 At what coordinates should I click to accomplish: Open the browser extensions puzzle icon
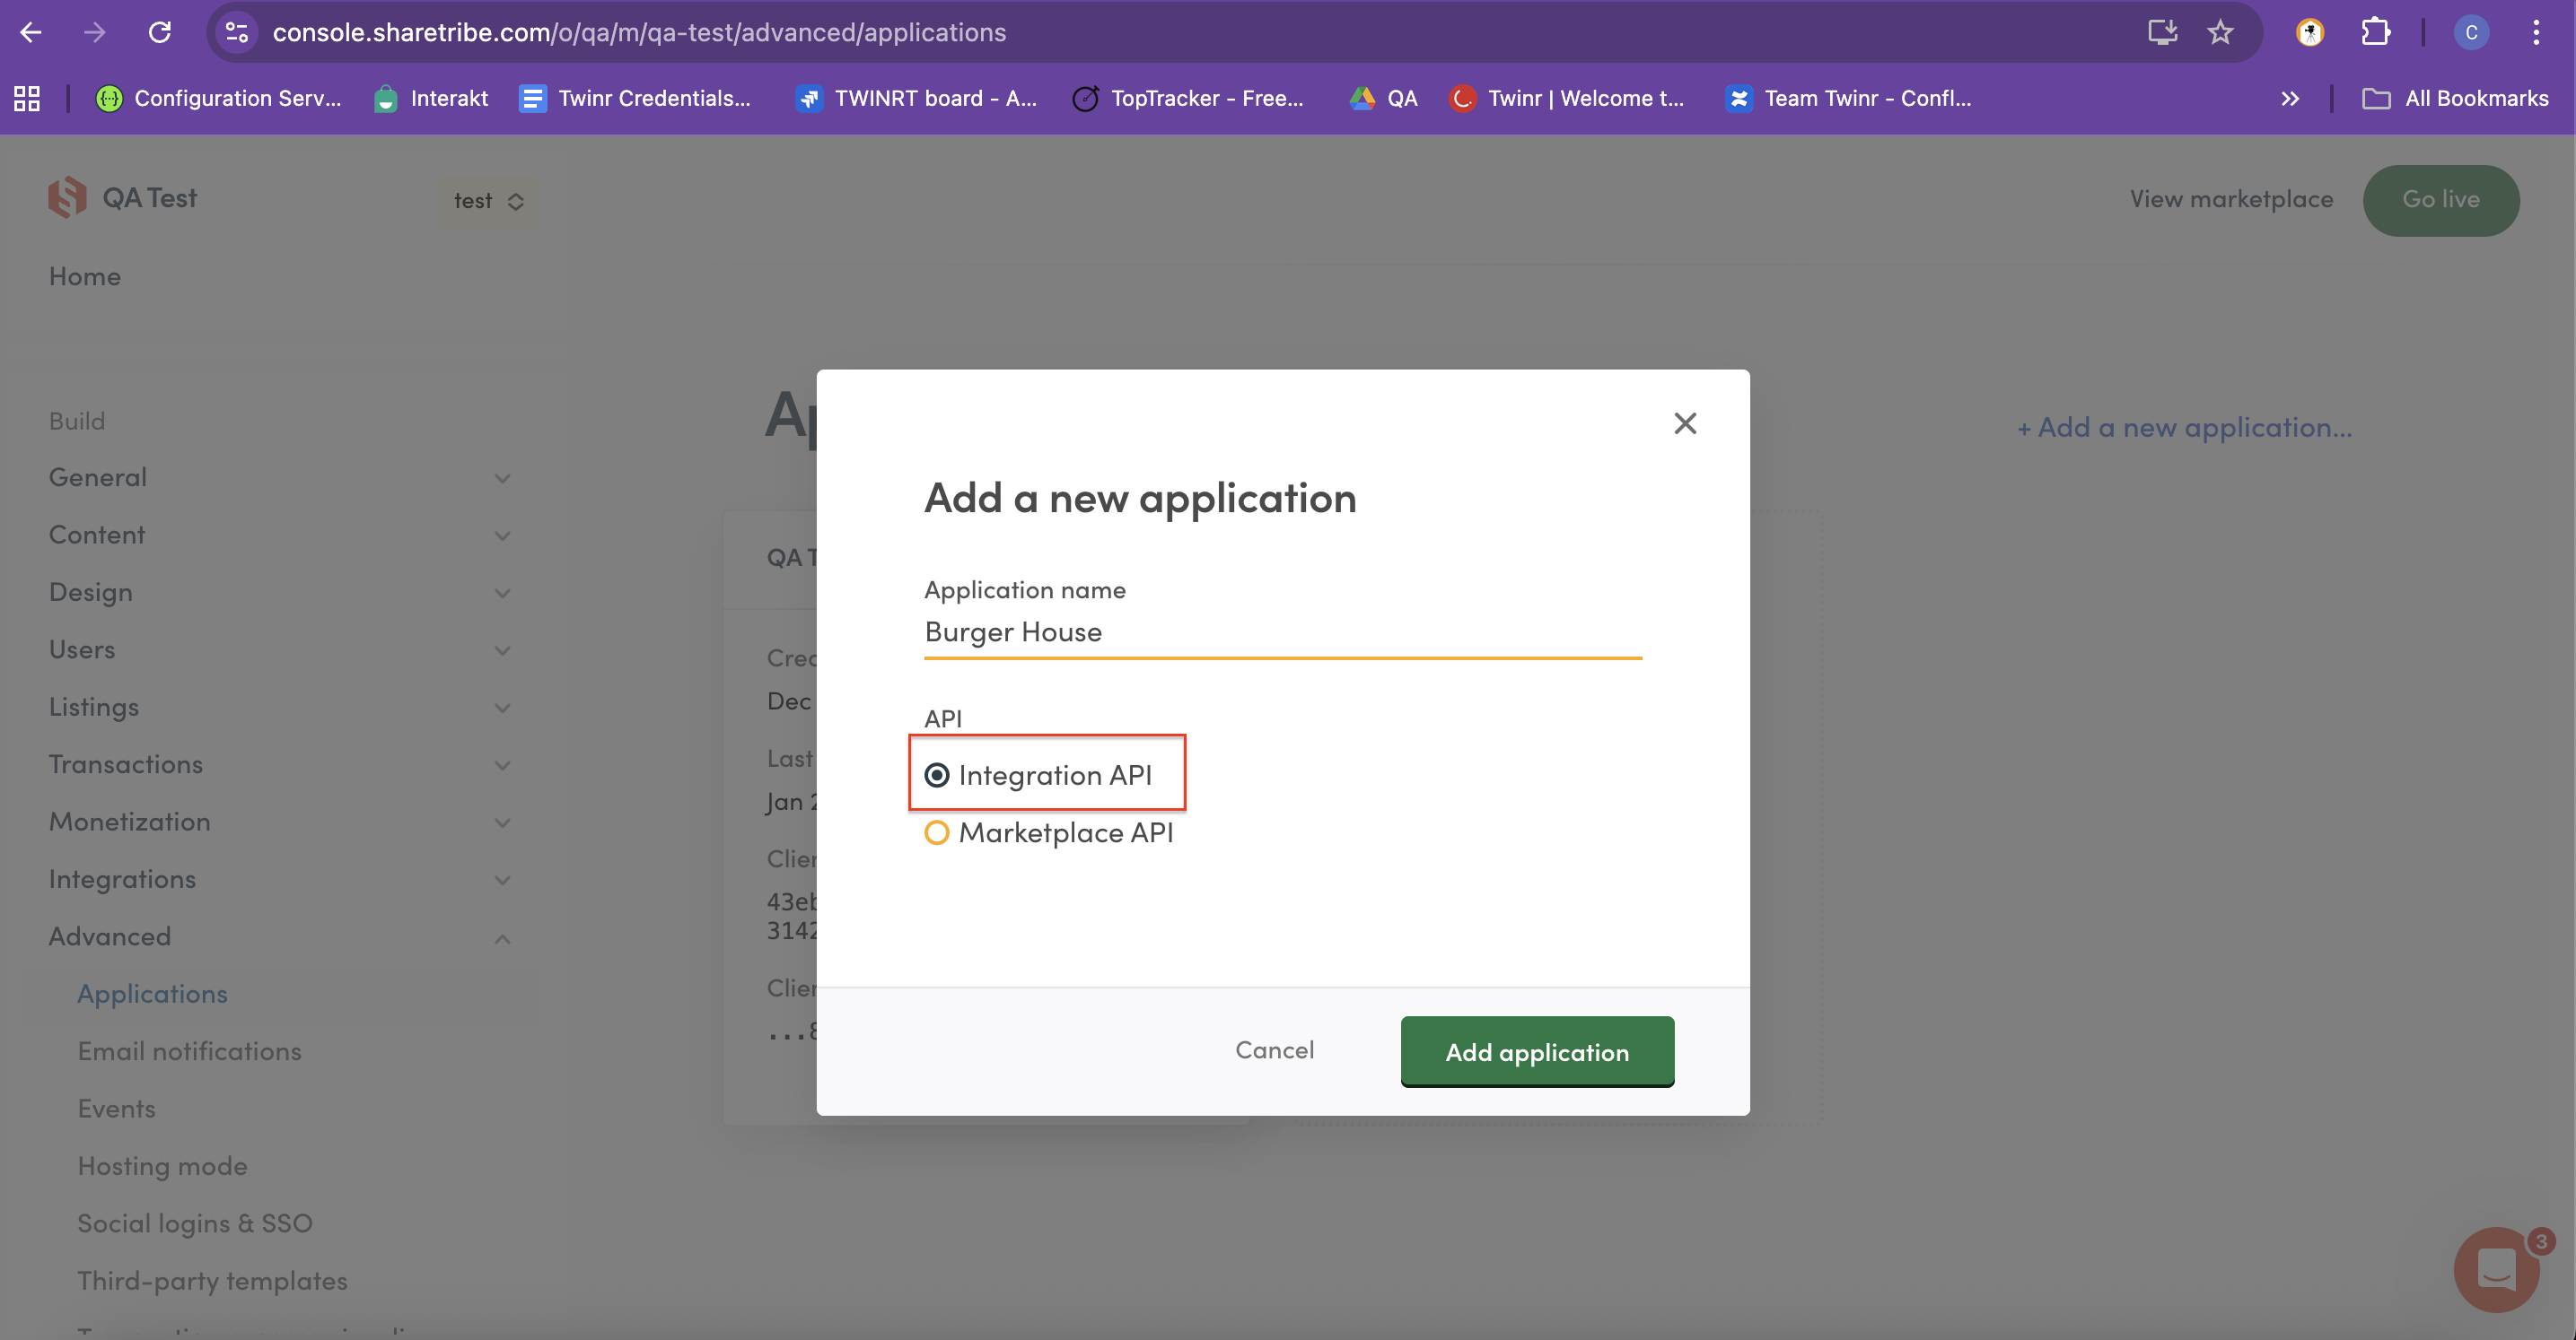(x=2375, y=32)
